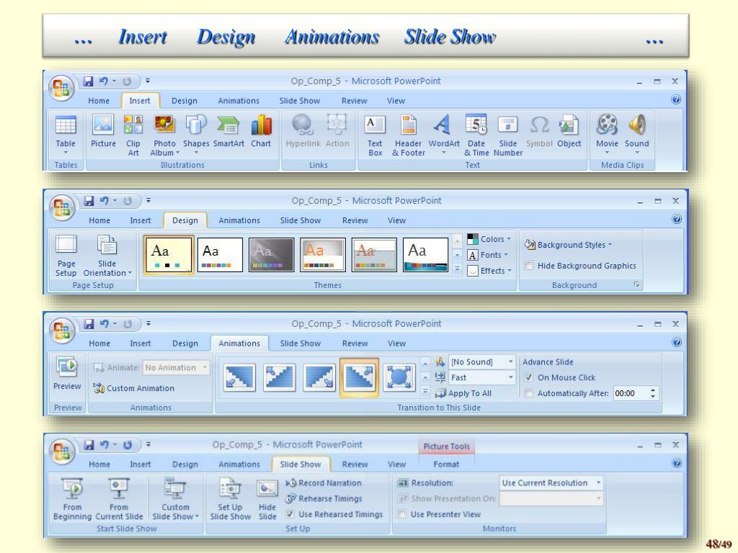Select the first white theme thumbnail
738x553 pixels.
[x=220, y=254]
